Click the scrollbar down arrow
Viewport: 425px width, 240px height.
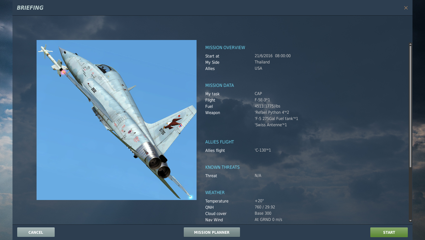(x=410, y=221)
